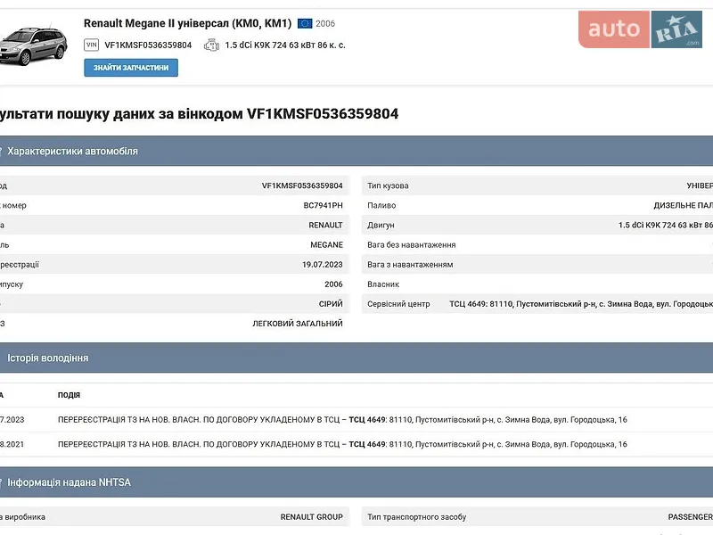The image size is (713, 535).
Task: Click the engine icon next to 1.5 dCi
Action: coord(211,45)
